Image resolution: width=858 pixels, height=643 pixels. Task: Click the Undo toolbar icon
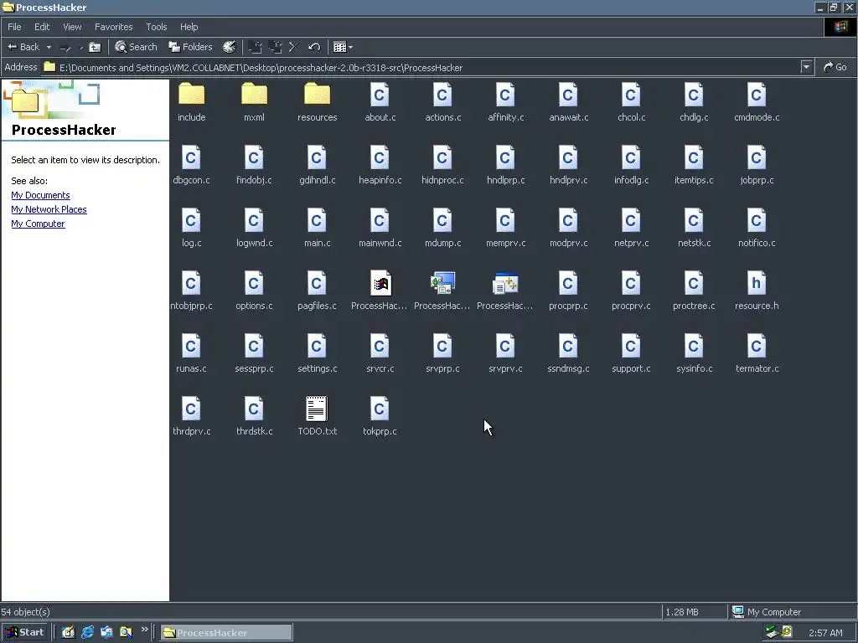coord(313,47)
